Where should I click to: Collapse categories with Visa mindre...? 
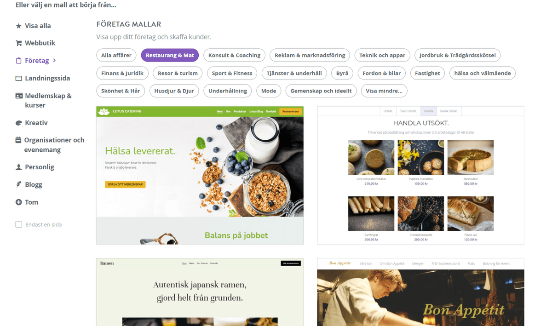pyautogui.click(x=384, y=91)
